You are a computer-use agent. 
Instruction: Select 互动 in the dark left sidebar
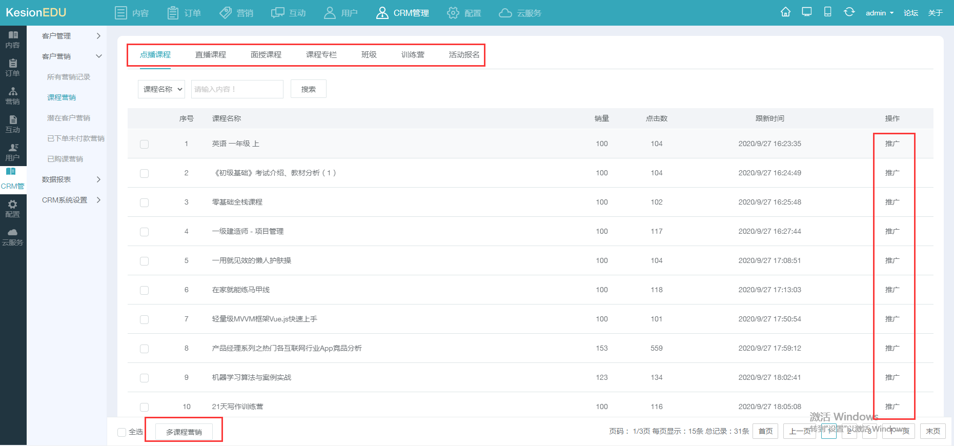click(13, 124)
